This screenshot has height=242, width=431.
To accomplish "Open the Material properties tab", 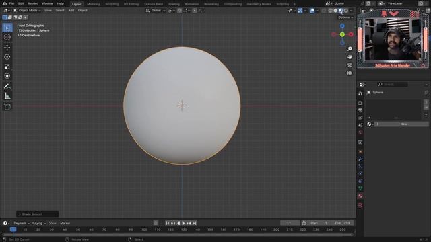I will coord(360,196).
